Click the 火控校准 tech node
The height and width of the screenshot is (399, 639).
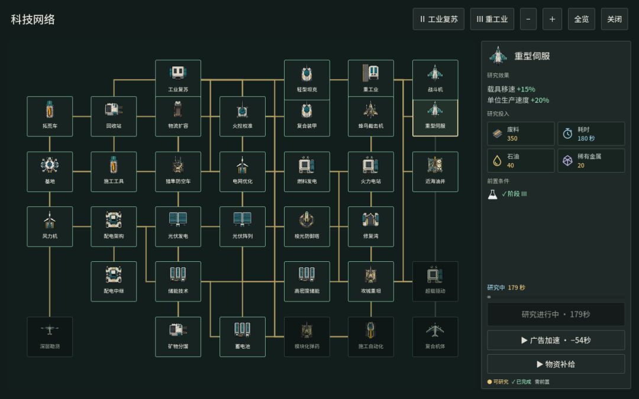point(243,116)
